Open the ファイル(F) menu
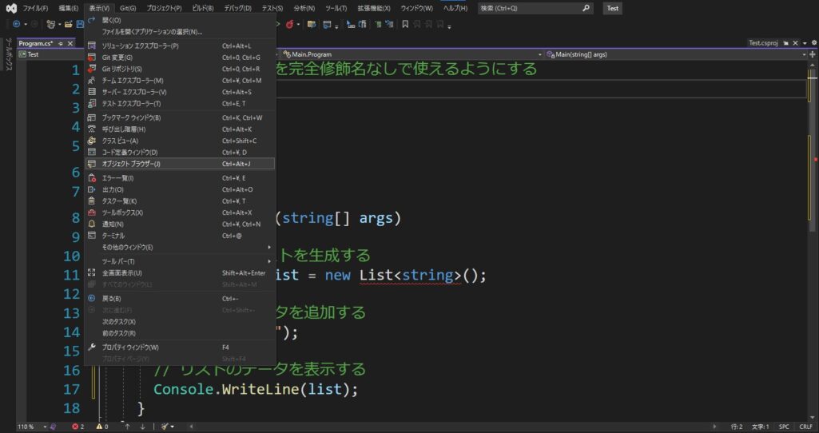 click(x=35, y=8)
